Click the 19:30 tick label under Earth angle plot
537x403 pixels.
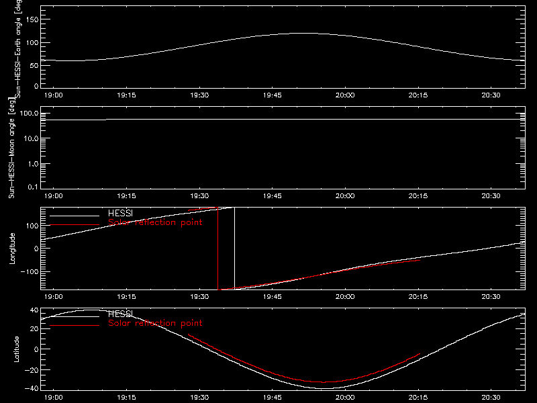pyautogui.click(x=199, y=95)
